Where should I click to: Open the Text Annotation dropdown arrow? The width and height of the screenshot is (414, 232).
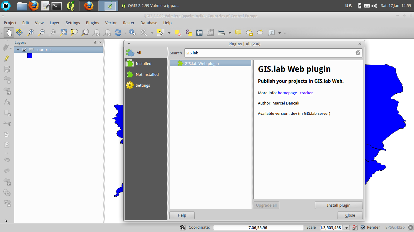coord(279,33)
